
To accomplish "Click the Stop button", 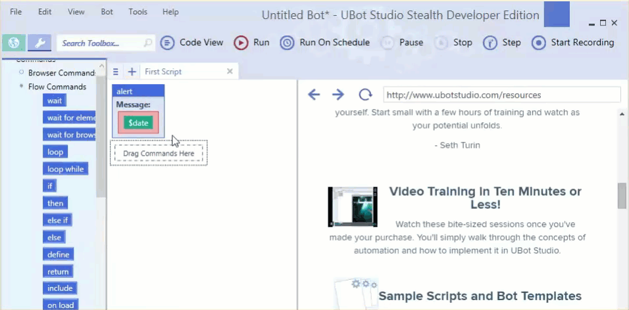I will pyautogui.click(x=453, y=43).
